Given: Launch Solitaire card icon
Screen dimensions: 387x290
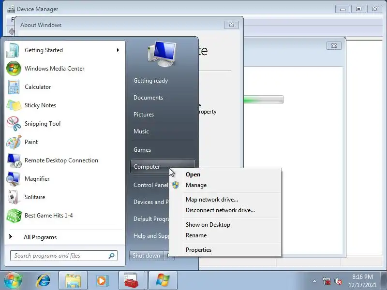Looking at the screenshot, I should 14,197.
